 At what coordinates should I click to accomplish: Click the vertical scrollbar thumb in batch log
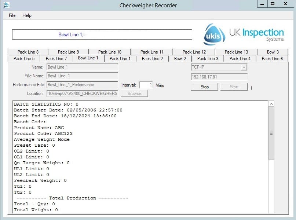click(271, 133)
